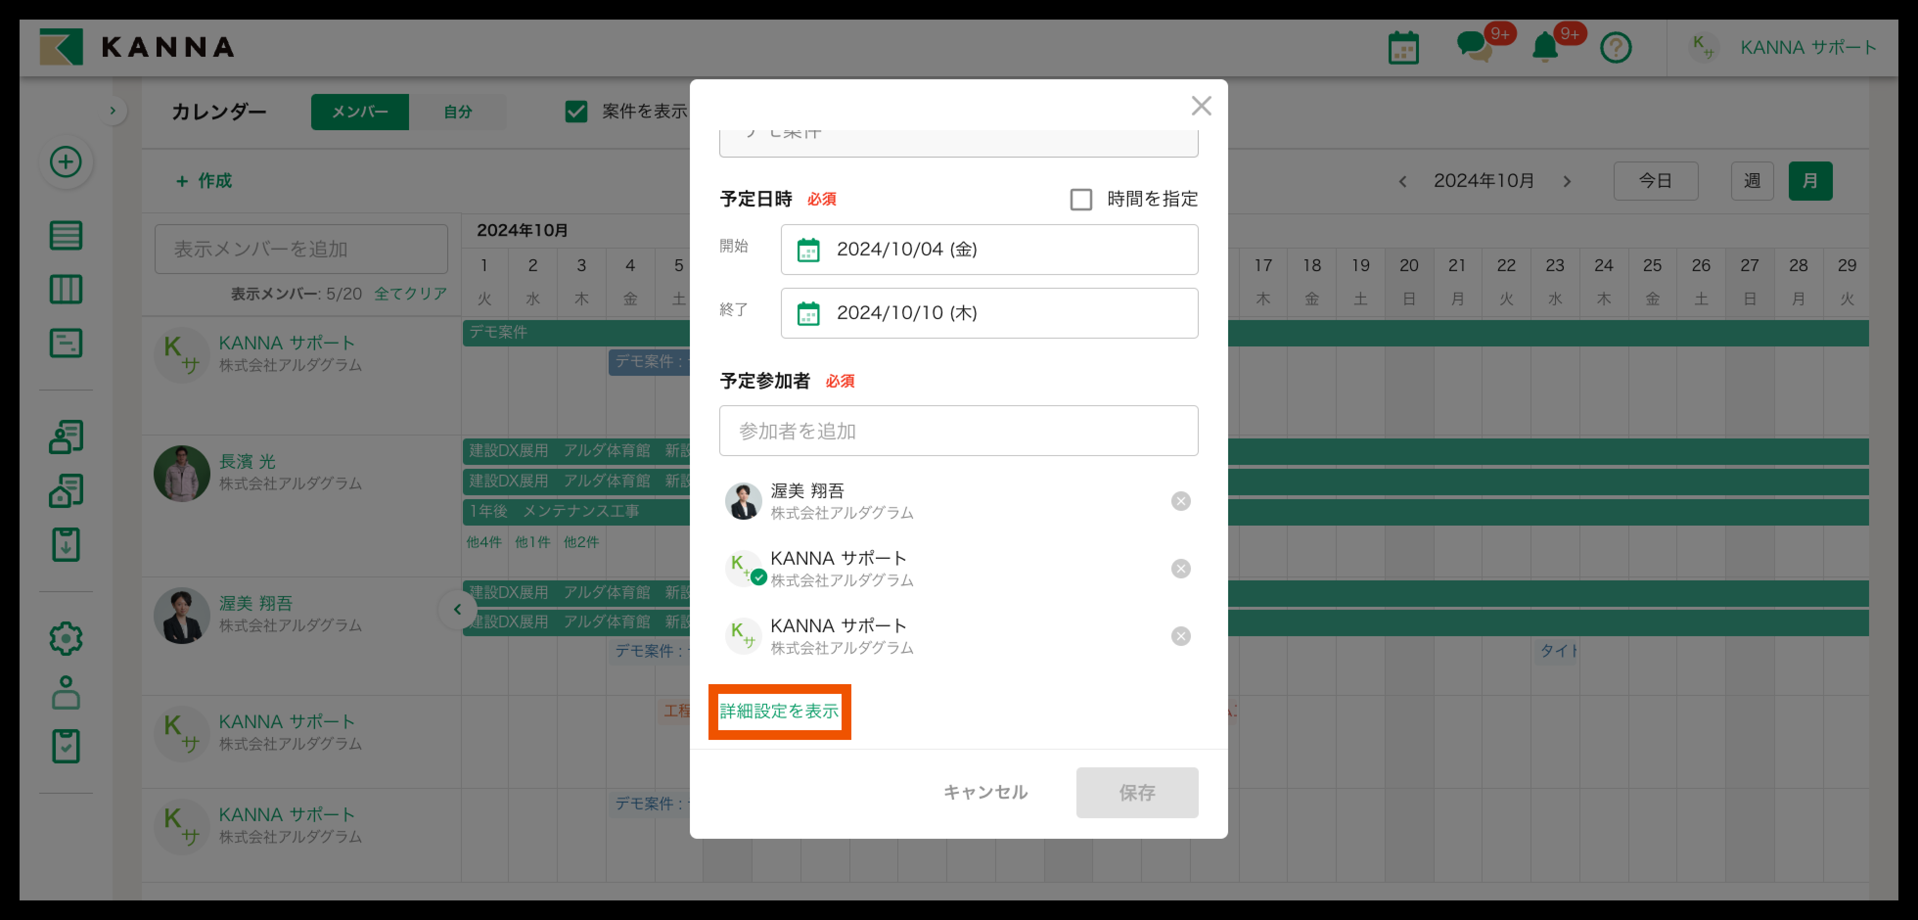
Task: Expand the sidebar with chevron arrow
Action: [113, 111]
